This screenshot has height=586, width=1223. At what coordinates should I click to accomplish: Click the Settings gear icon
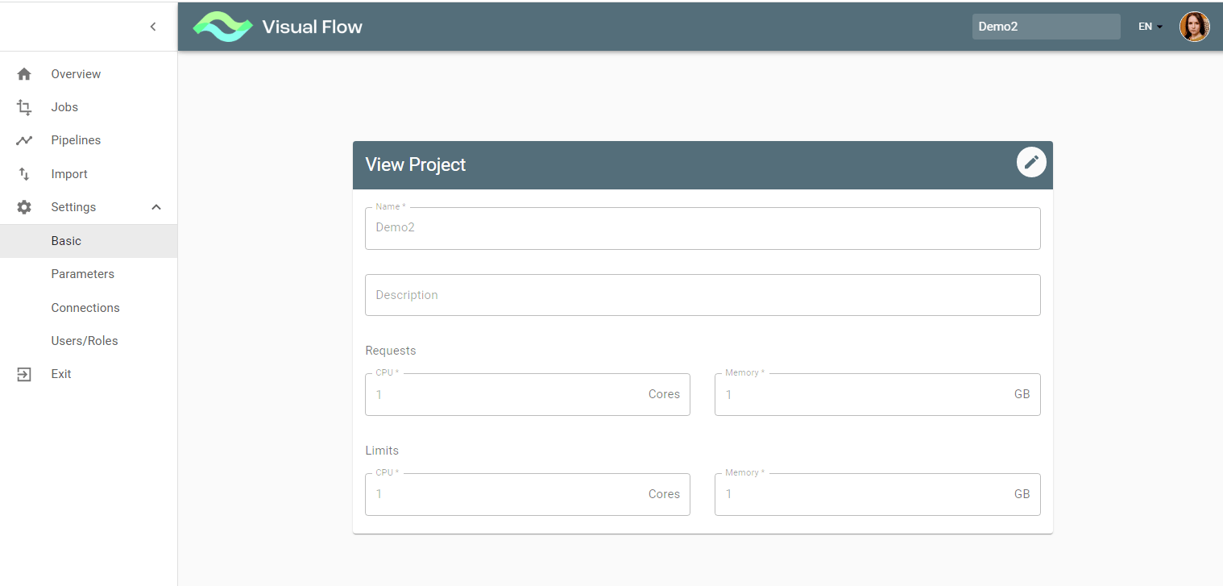(24, 207)
